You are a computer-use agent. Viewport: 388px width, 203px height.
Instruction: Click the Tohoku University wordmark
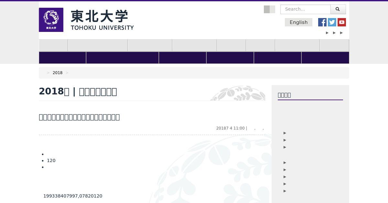[x=102, y=20]
